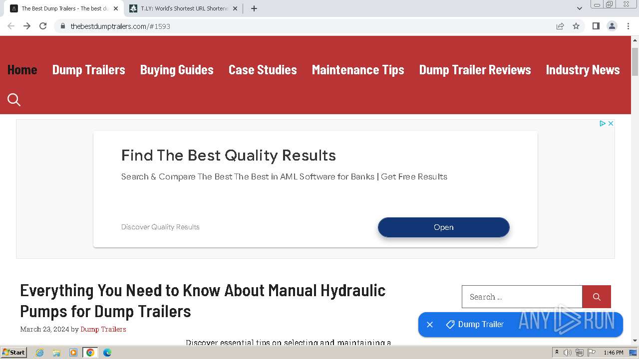Open Manual Hydraulic Pumps article title

[x=203, y=301]
